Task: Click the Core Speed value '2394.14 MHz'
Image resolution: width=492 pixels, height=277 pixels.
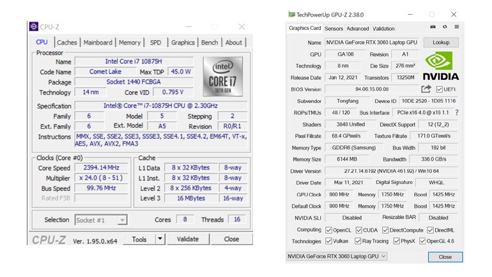Action: pos(101,168)
